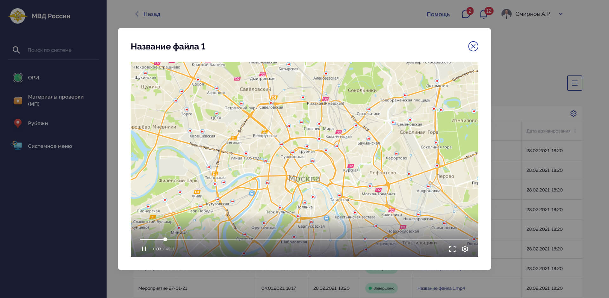609x298 pixels.
Task: Open Материалы проверки (МП) section
Action: [56, 100]
